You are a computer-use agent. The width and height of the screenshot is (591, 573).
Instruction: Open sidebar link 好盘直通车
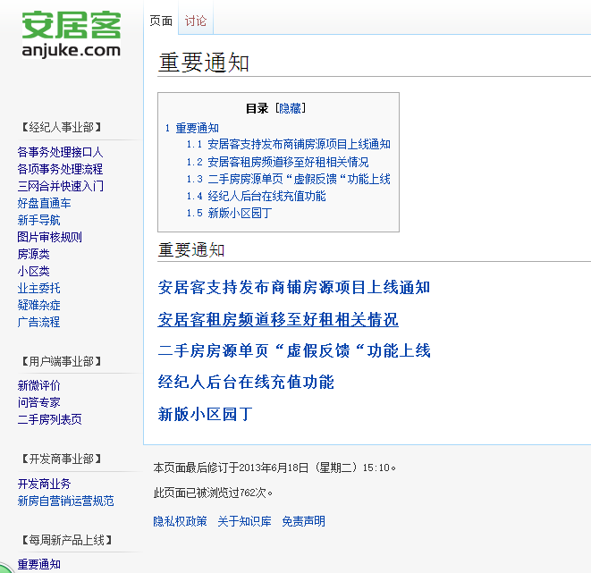(x=44, y=204)
